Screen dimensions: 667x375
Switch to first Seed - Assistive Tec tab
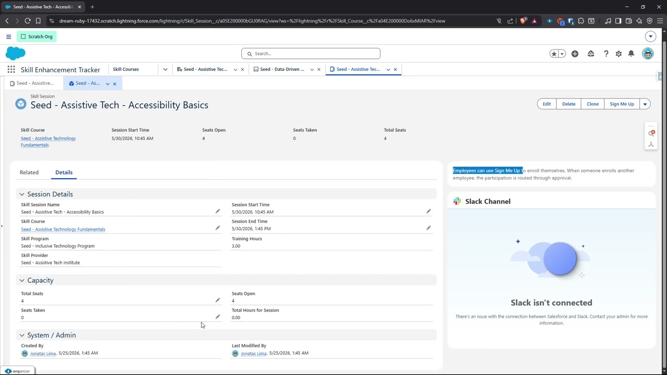pyautogui.click(x=205, y=69)
